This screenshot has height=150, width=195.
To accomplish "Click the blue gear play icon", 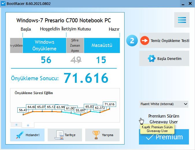I will tap(152, 58).
